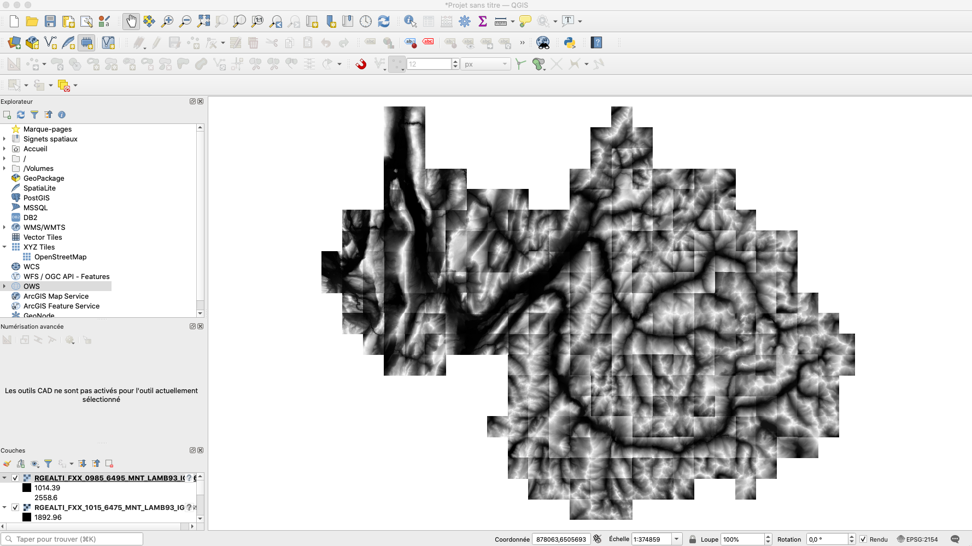Select the Pan Map hand tool
The height and width of the screenshot is (546, 972).
131,21
